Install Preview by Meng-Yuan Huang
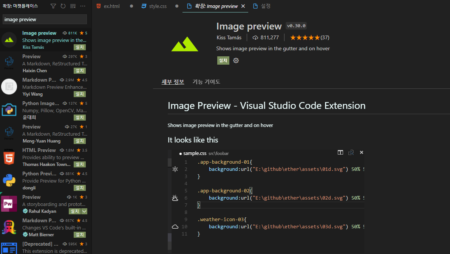450x254 pixels. (x=80, y=141)
